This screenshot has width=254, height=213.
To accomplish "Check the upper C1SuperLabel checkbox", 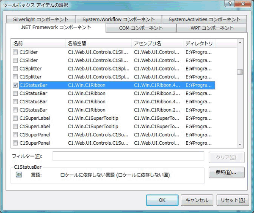I will pyautogui.click(x=15, y=118).
